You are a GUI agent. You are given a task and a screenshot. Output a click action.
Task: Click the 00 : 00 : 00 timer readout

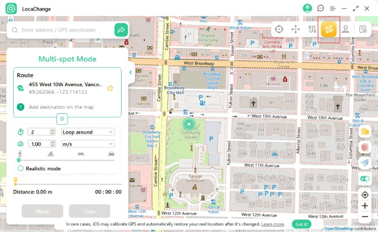[108, 192]
